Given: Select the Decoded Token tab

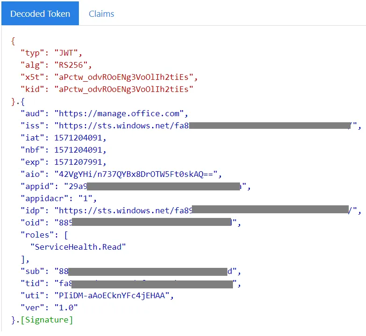Looking at the screenshot, I should (x=40, y=14).
